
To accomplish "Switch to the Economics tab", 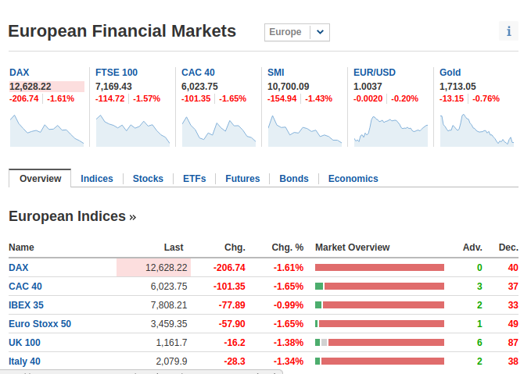I will (353, 179).
